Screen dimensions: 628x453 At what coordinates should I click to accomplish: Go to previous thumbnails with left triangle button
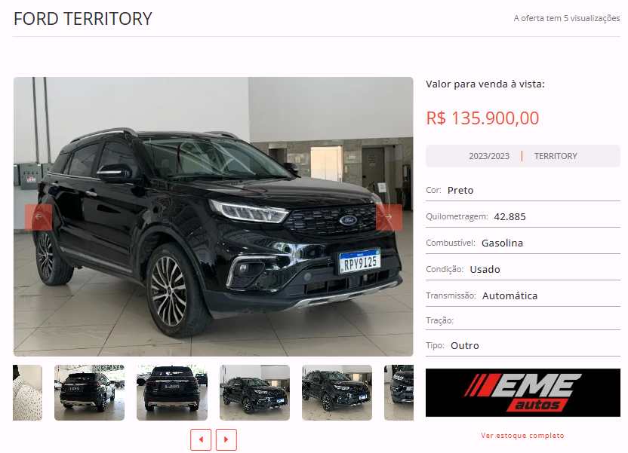click(x=201, y=439)
